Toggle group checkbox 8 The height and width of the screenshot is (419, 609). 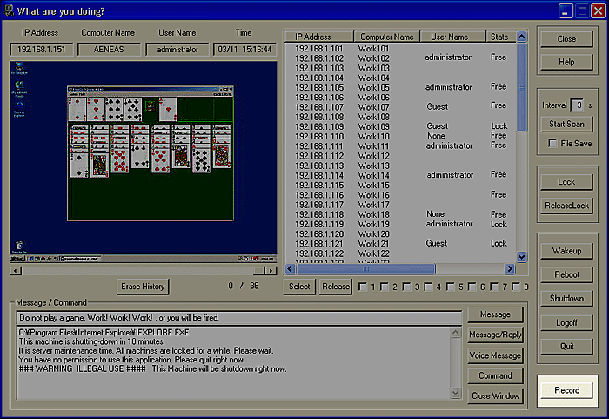coord(516,287)
